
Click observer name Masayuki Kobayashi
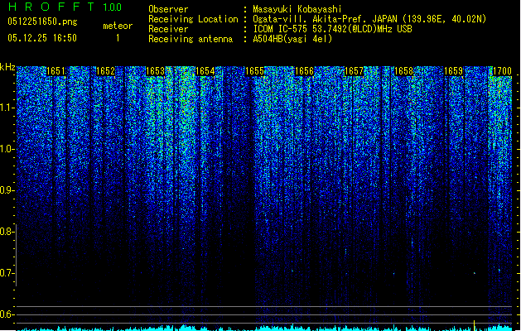click(297, 9)
